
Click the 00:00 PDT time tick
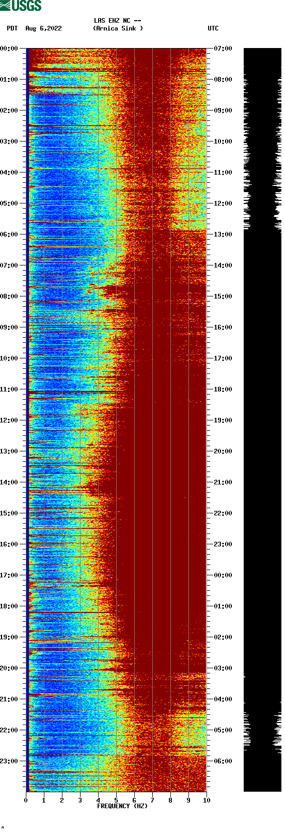[x=9, y=49]
